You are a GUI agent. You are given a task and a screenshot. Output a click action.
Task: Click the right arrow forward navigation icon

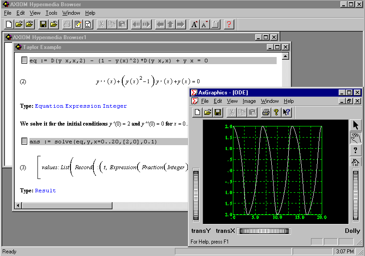coord(181,24)
